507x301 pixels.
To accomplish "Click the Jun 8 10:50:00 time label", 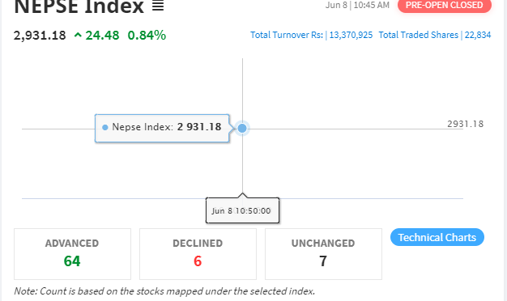I will 242,210.
